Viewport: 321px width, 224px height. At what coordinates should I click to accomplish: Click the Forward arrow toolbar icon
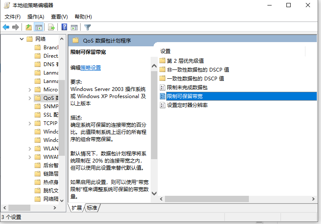tap(16, 27)
